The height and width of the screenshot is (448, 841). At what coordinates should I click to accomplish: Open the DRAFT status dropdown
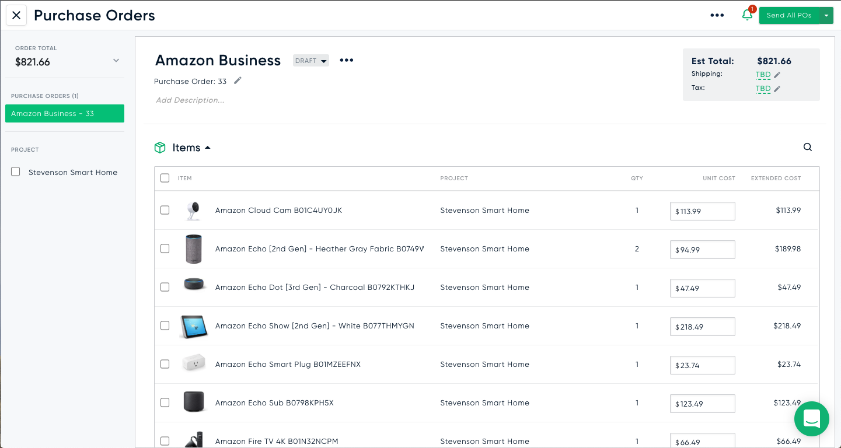tap(311, 61)
